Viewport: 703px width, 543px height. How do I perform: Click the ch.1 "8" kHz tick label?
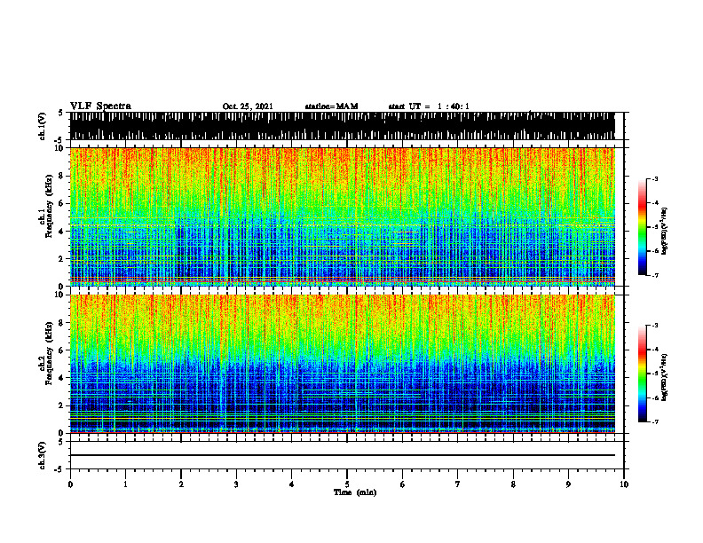pyautogui.click(x=61, y=176)
